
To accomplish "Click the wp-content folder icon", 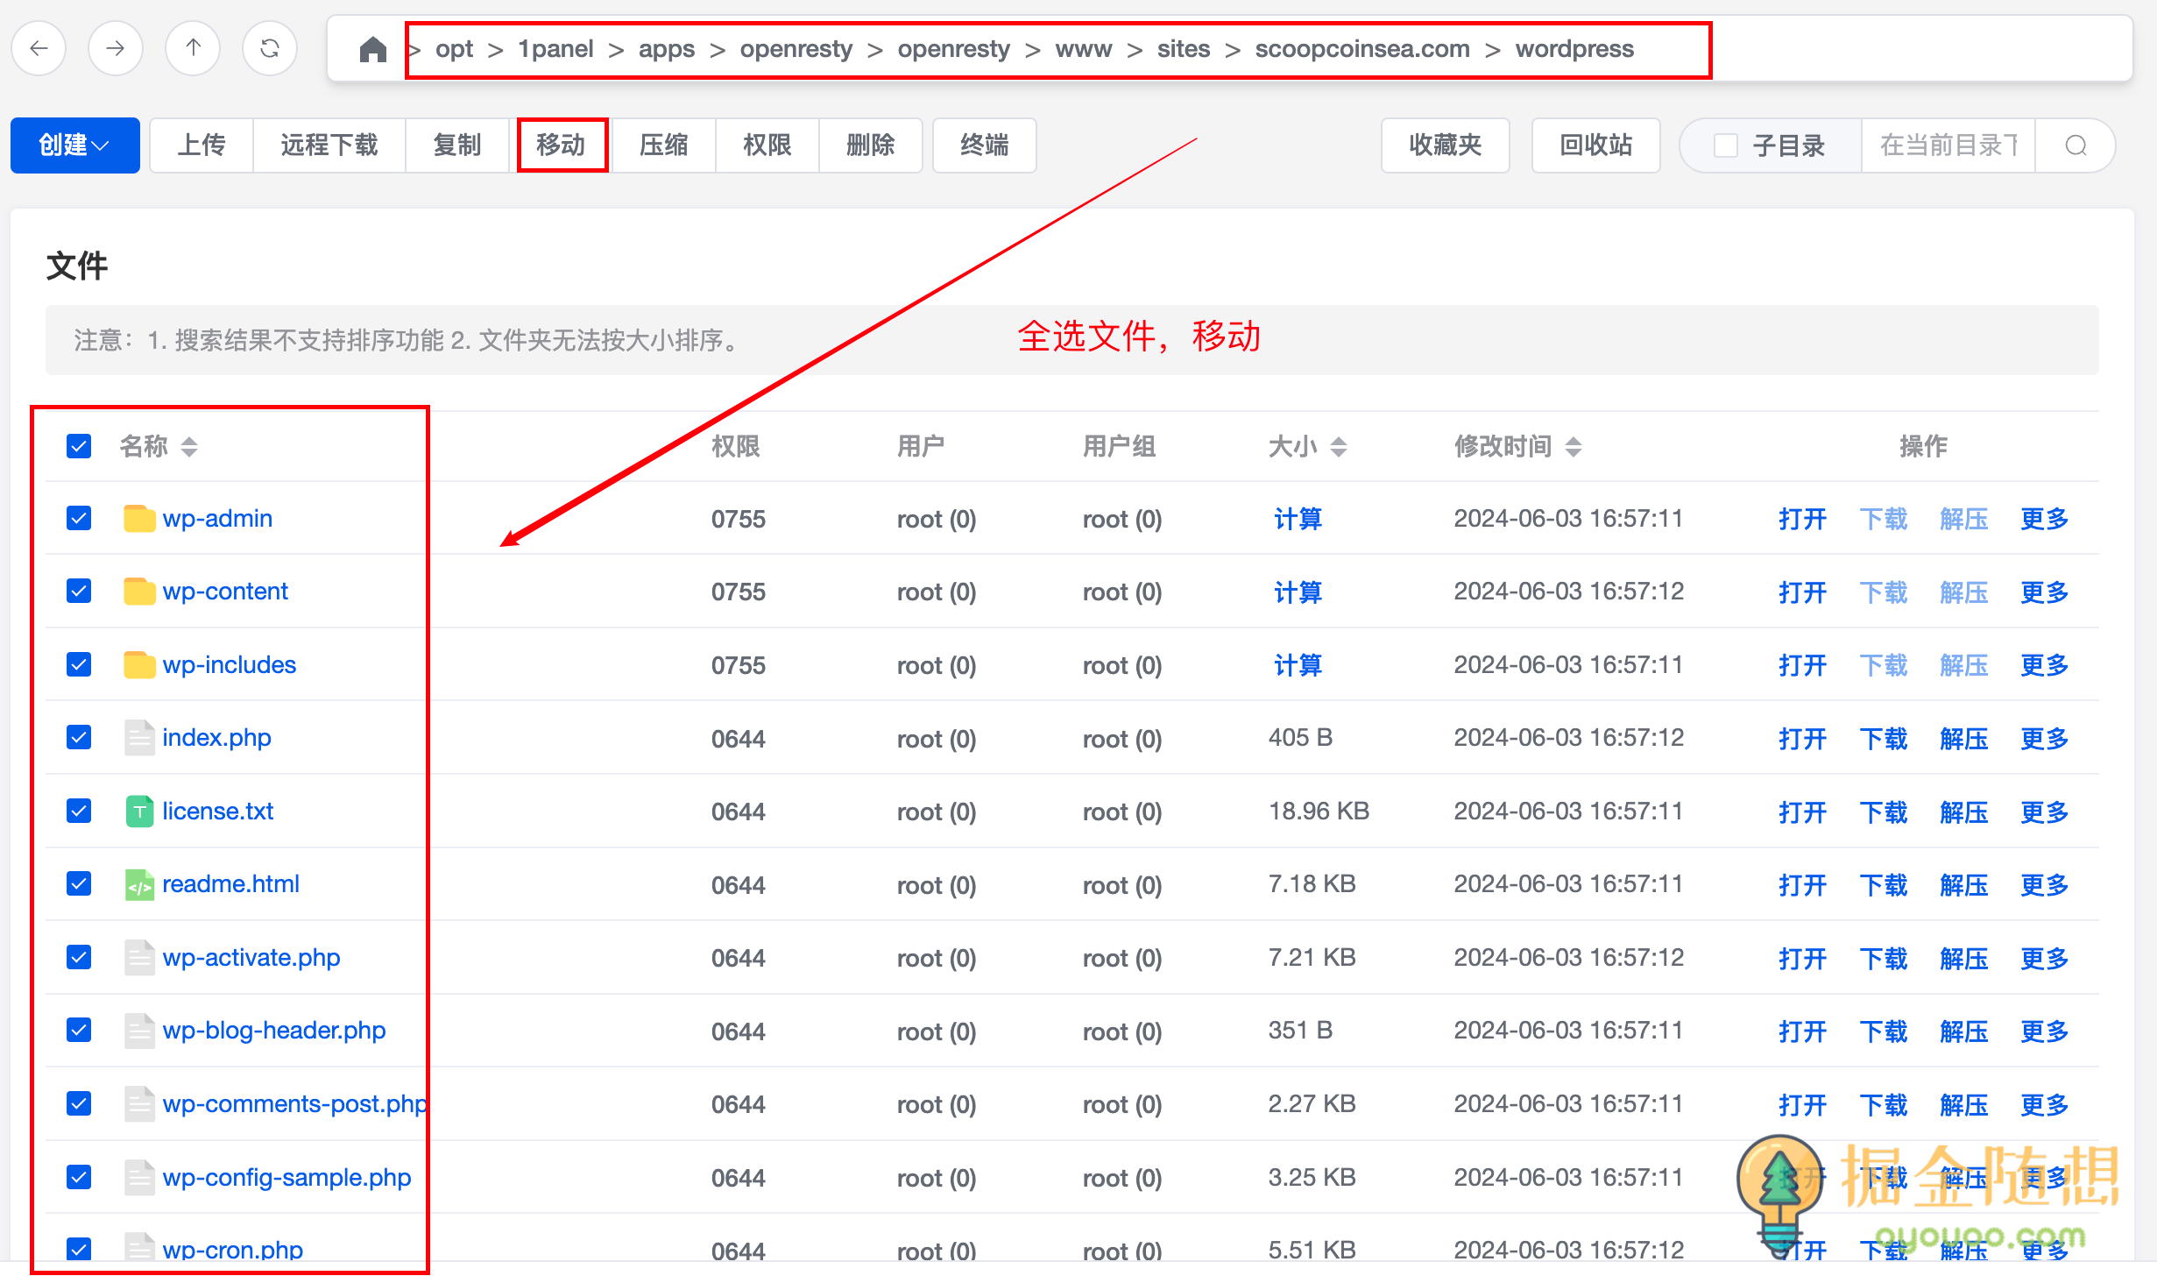I will coord(139,592).
